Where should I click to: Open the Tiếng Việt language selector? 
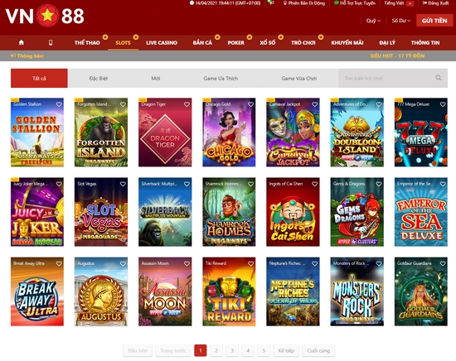[399, 3]
